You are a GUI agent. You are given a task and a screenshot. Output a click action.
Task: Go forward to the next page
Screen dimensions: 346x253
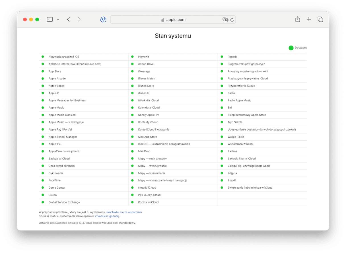[x=79, y=19]
